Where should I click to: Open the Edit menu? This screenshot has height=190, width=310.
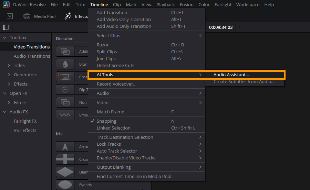(x=67, y=4)
